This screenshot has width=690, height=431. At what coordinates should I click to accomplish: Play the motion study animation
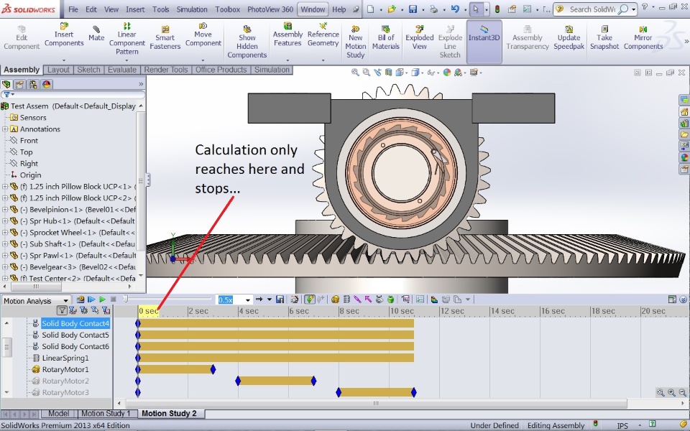[x=103, y=300]
